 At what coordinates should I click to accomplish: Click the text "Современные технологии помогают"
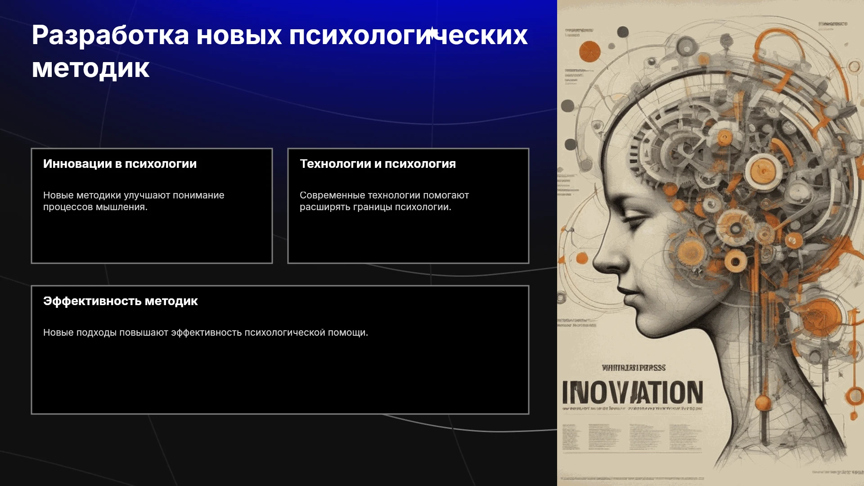384,195
